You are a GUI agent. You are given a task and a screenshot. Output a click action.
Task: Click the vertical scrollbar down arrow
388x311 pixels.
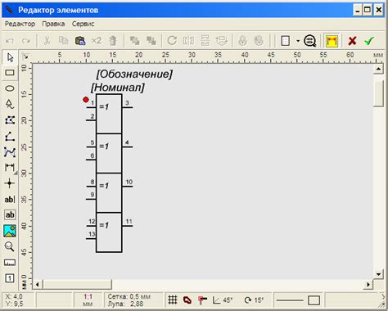tap(378, 274)
